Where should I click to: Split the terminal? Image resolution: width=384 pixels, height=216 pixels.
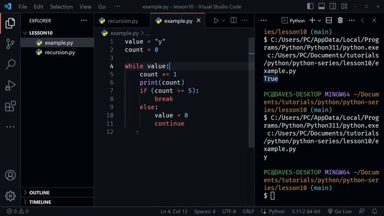click(329, 20)
